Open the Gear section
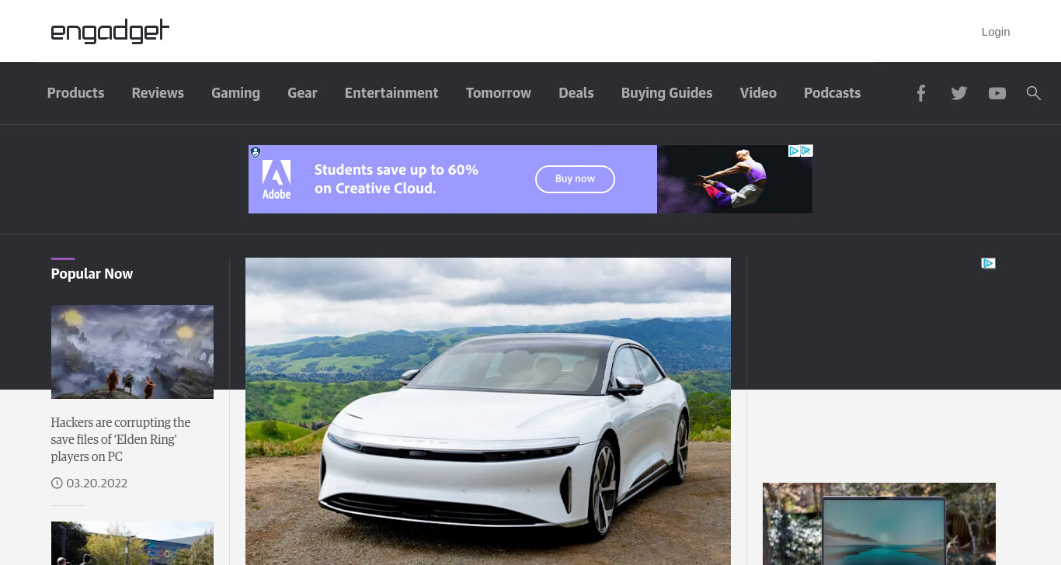This screenshot has height=565, width=1061. 302,93
